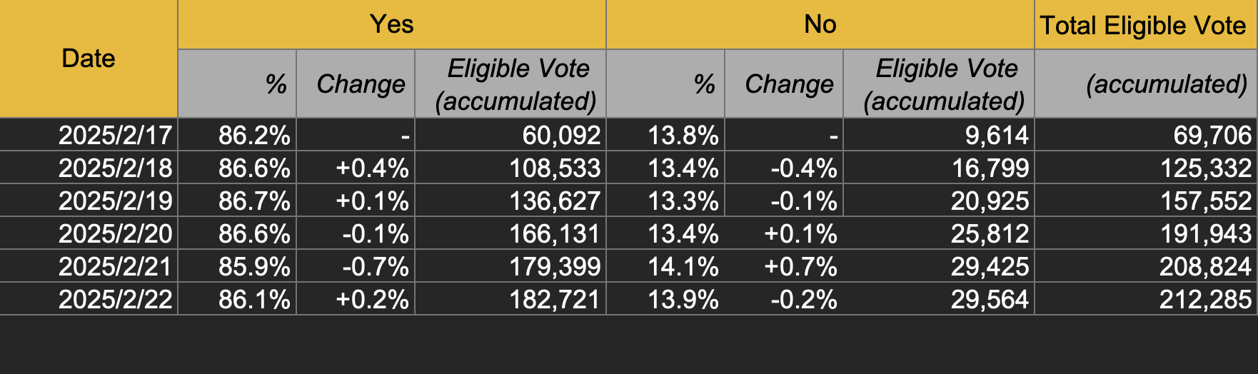Select the cell showing 29,564
This screenshot has width=1258, height=374.
pyautogui.click(x=990, y=299)
